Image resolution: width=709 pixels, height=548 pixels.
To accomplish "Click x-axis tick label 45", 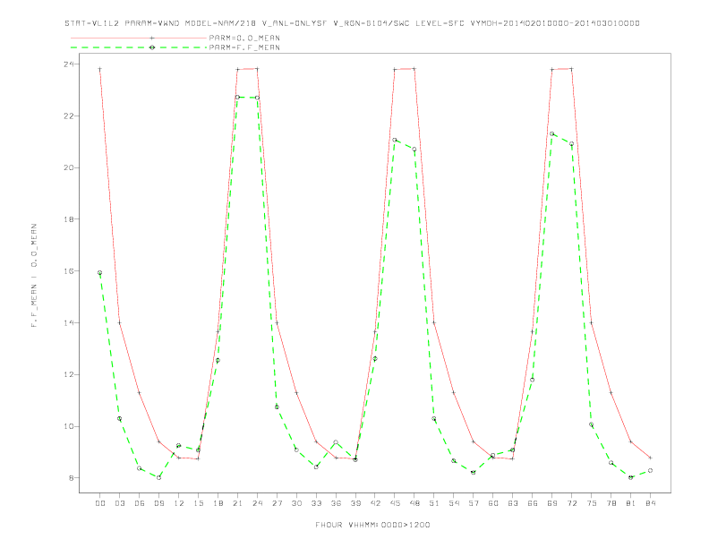I will (395, 503).
